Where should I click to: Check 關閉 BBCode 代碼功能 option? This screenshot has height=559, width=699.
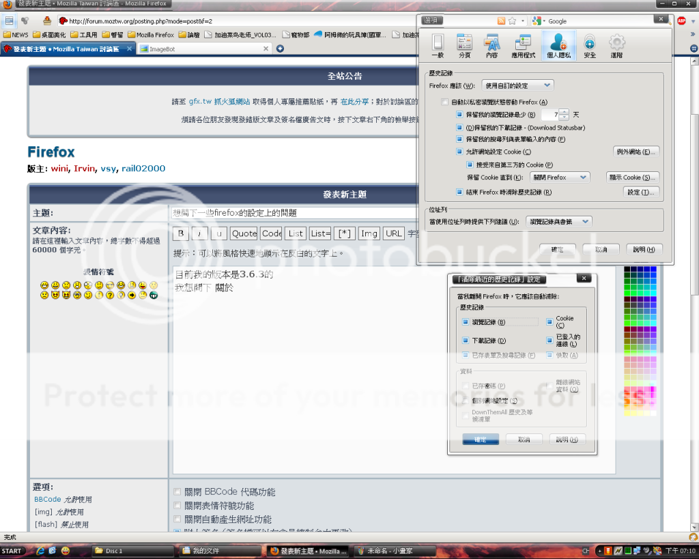coord(177,492)
